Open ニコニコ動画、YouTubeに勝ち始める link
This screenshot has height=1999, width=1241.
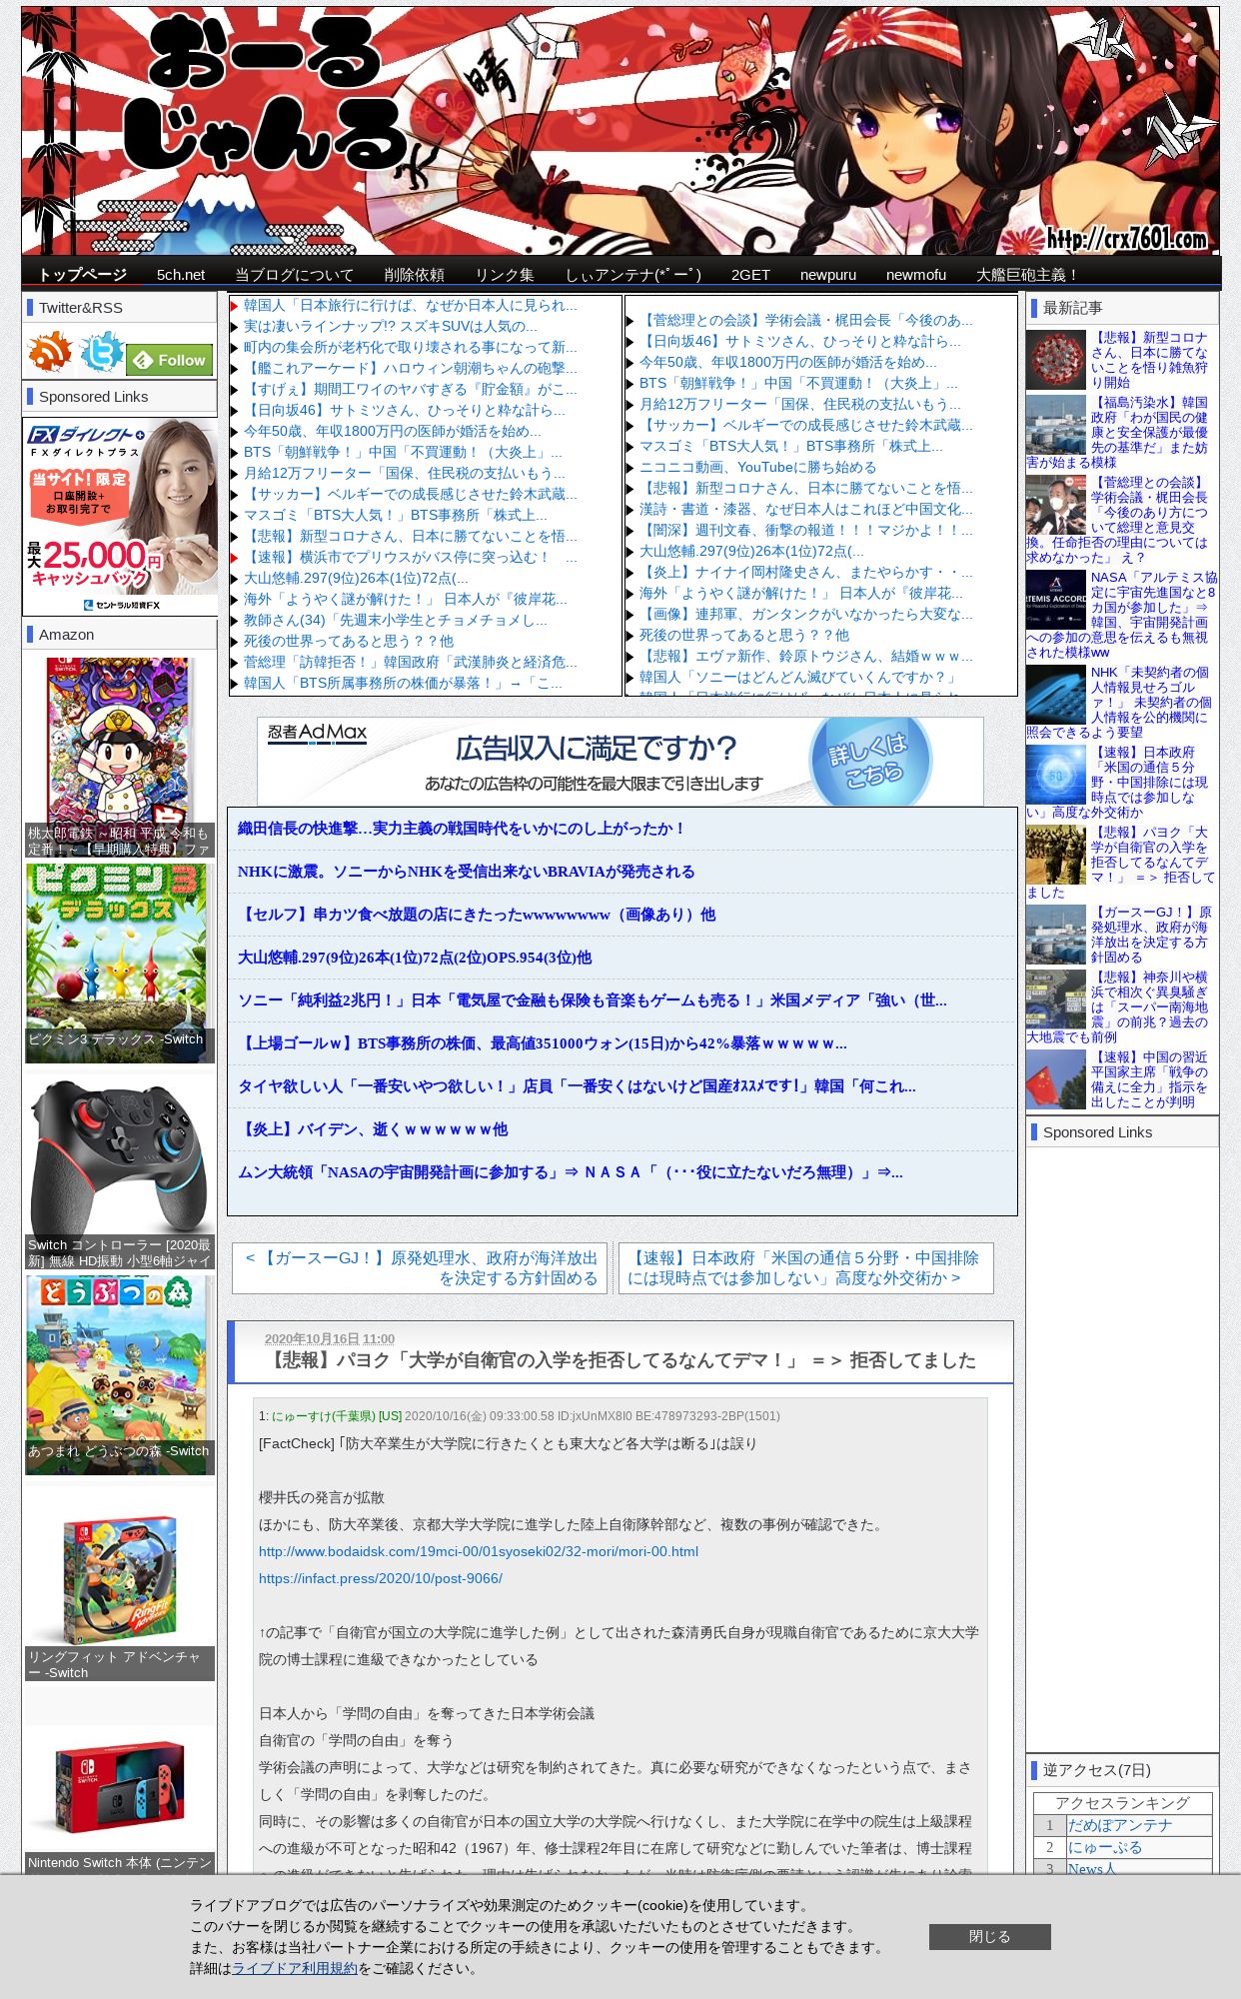point(757,467)
